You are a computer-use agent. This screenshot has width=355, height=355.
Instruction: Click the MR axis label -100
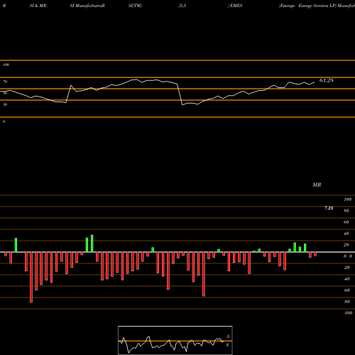click(x=348, y=313)
